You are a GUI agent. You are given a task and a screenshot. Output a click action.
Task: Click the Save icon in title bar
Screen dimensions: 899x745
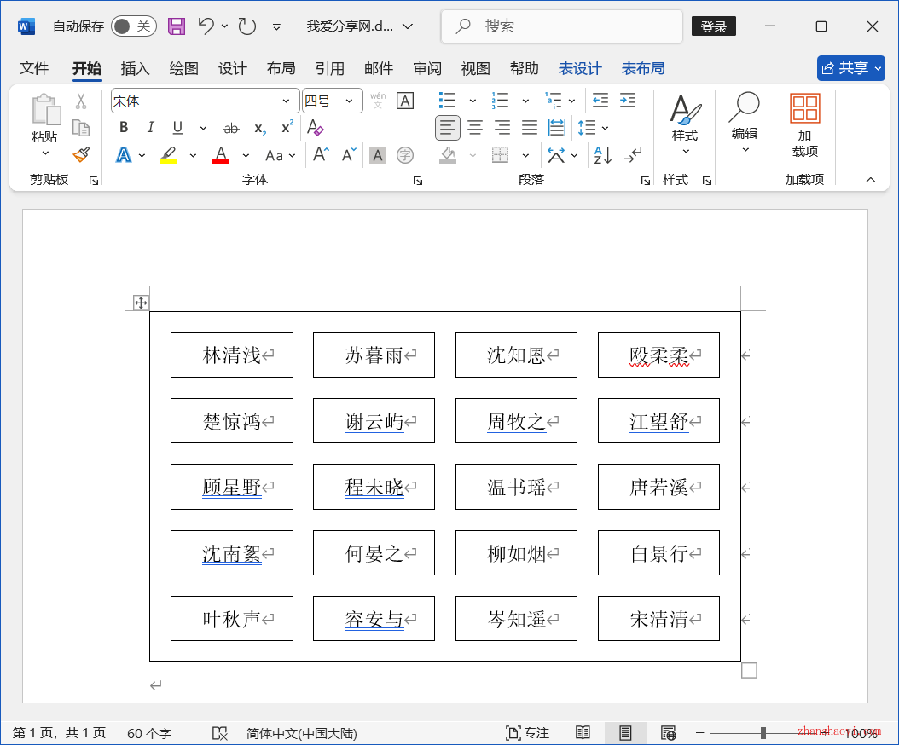pos(176,26)
